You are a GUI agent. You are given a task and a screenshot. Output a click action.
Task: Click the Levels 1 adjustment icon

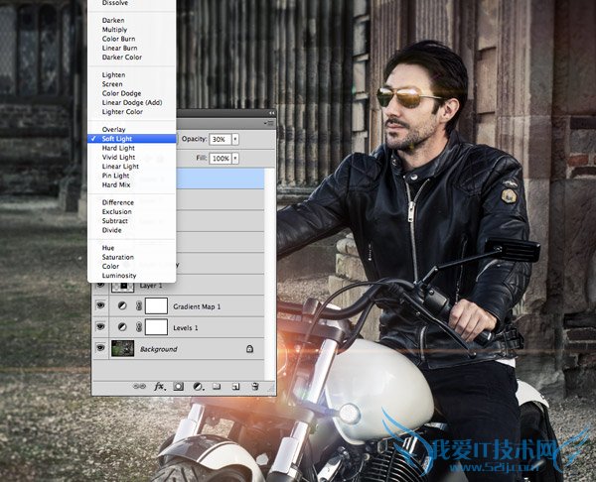coord(122,326)
